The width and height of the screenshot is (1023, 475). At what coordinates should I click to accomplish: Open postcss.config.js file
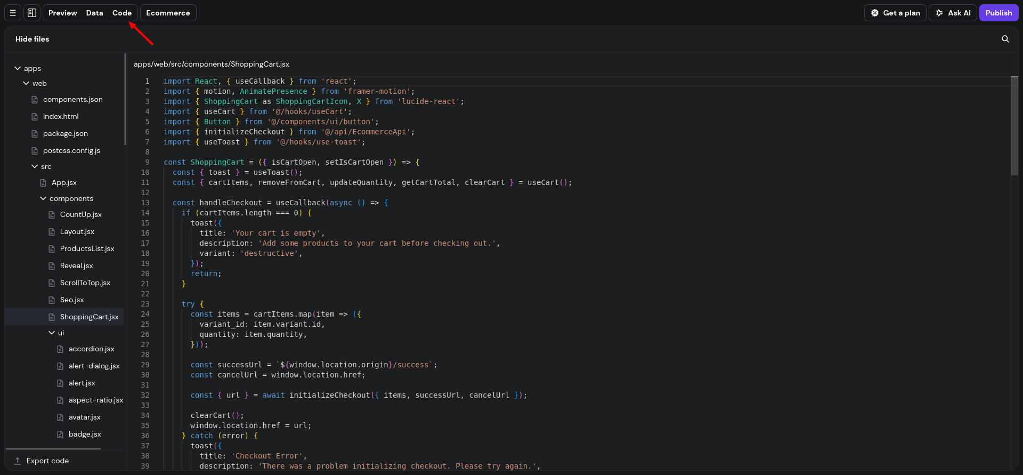click(x=71, y=151)
